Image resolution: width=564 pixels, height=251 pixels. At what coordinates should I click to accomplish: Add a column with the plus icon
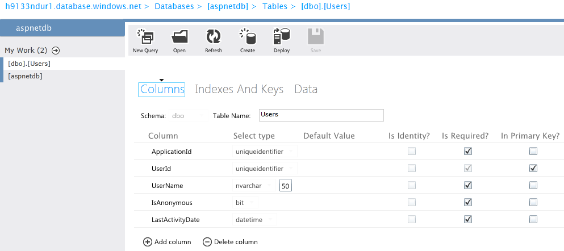click(148, 242)
